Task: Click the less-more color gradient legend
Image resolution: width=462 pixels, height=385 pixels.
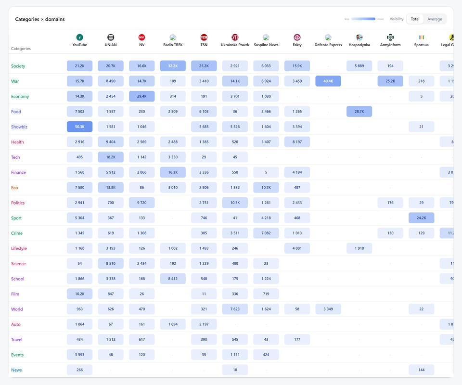Action: pyautogui.click(x=363, y=19)
